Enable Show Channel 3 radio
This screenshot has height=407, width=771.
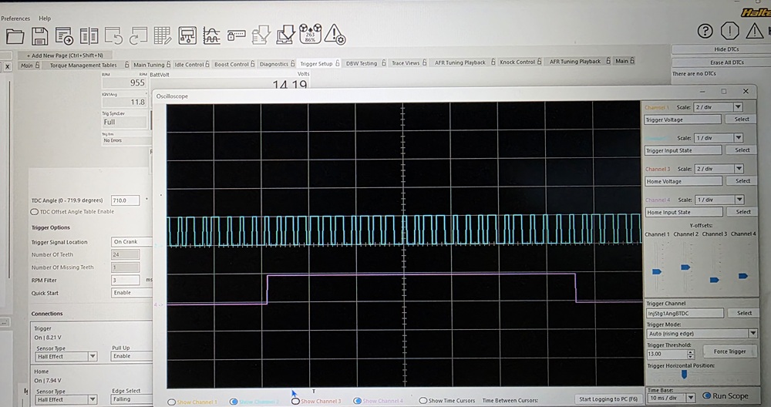(295, 401)
